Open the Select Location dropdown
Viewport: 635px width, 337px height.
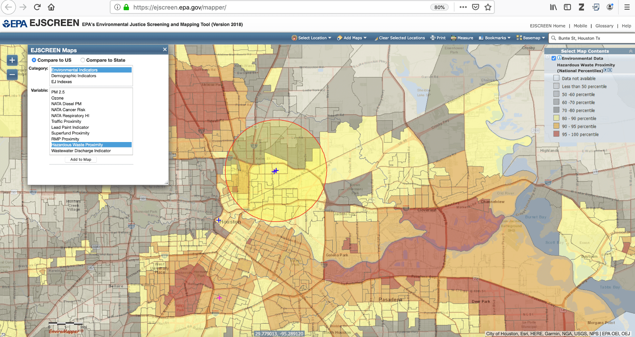point(311,38)
